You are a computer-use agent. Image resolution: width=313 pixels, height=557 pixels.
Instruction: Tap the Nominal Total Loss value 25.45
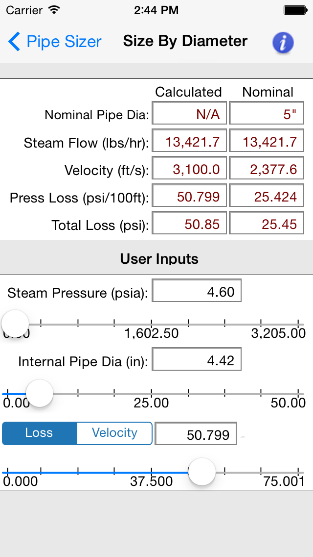267,223
